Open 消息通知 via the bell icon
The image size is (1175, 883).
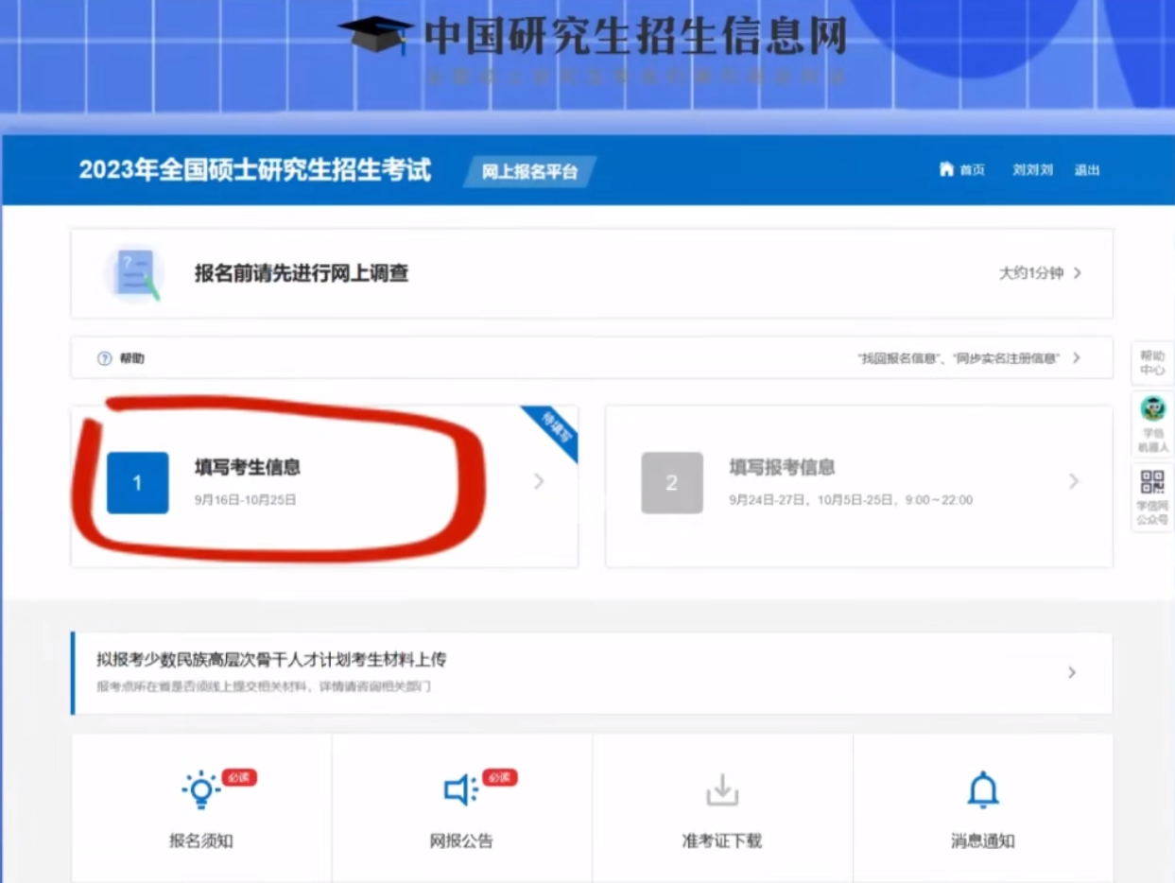[982, 790]
